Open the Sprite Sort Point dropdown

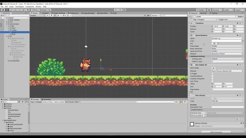tap(228, 51)
